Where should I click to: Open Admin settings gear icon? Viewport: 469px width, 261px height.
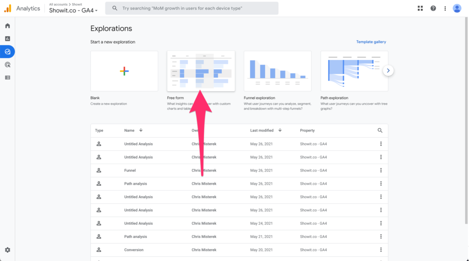coord(7,250)
